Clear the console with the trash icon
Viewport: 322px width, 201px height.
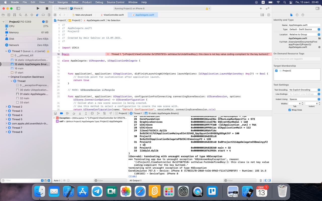(261, 180)
